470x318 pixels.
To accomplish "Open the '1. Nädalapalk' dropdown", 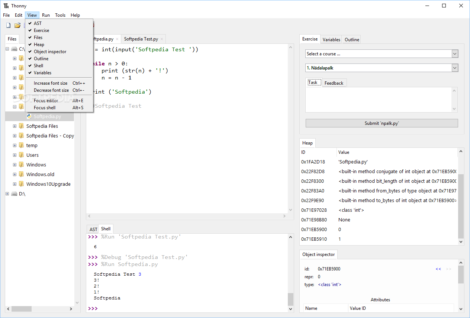I will pos(455,68).
